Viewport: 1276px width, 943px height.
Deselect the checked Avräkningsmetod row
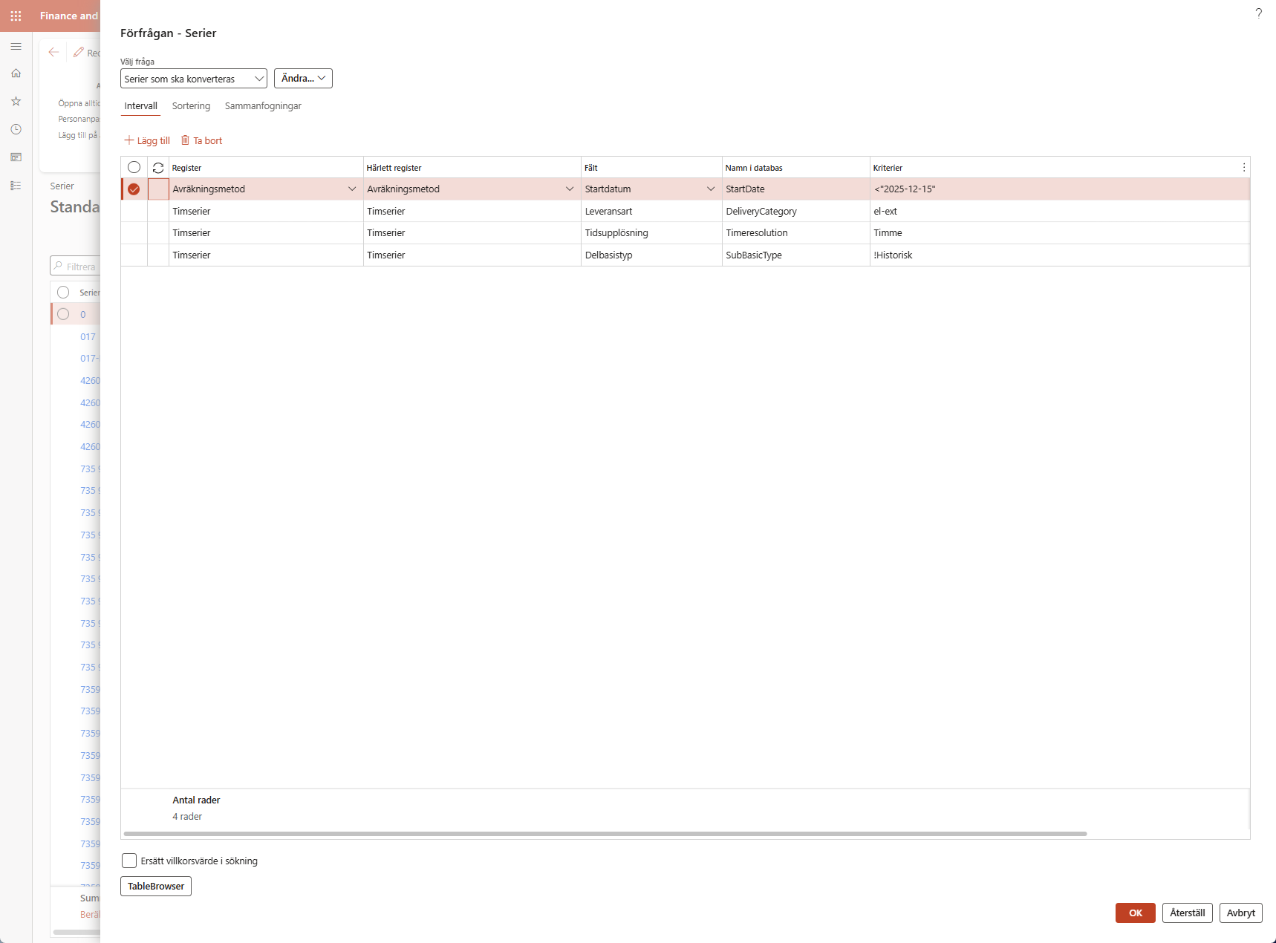[134, 189]
